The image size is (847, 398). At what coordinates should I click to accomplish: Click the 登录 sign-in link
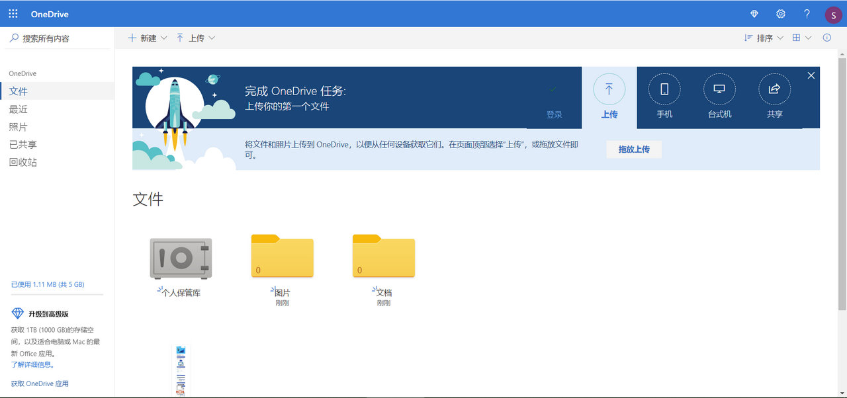(x=554, y=114)
